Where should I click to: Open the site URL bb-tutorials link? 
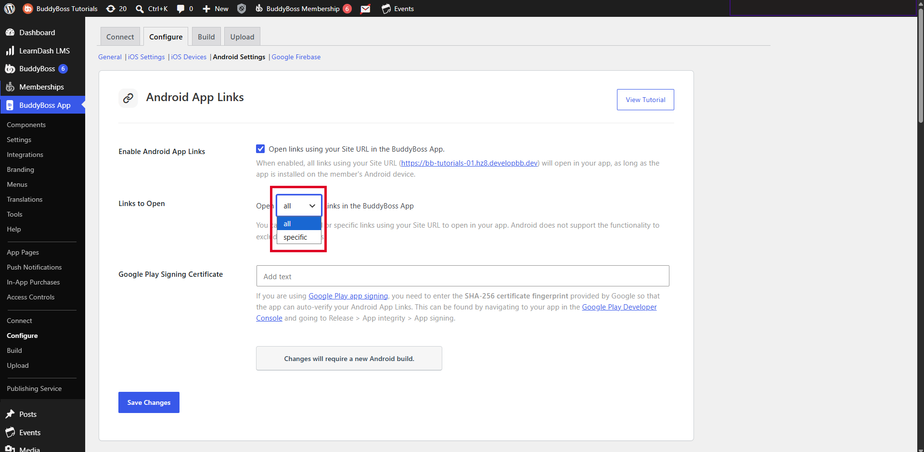tap(469, 163)
